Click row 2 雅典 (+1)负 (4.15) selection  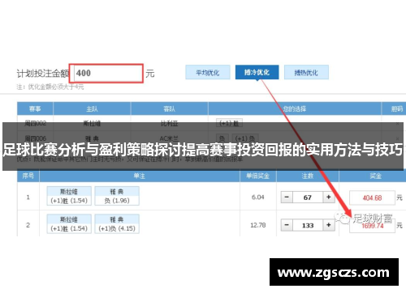click(117, 223)
